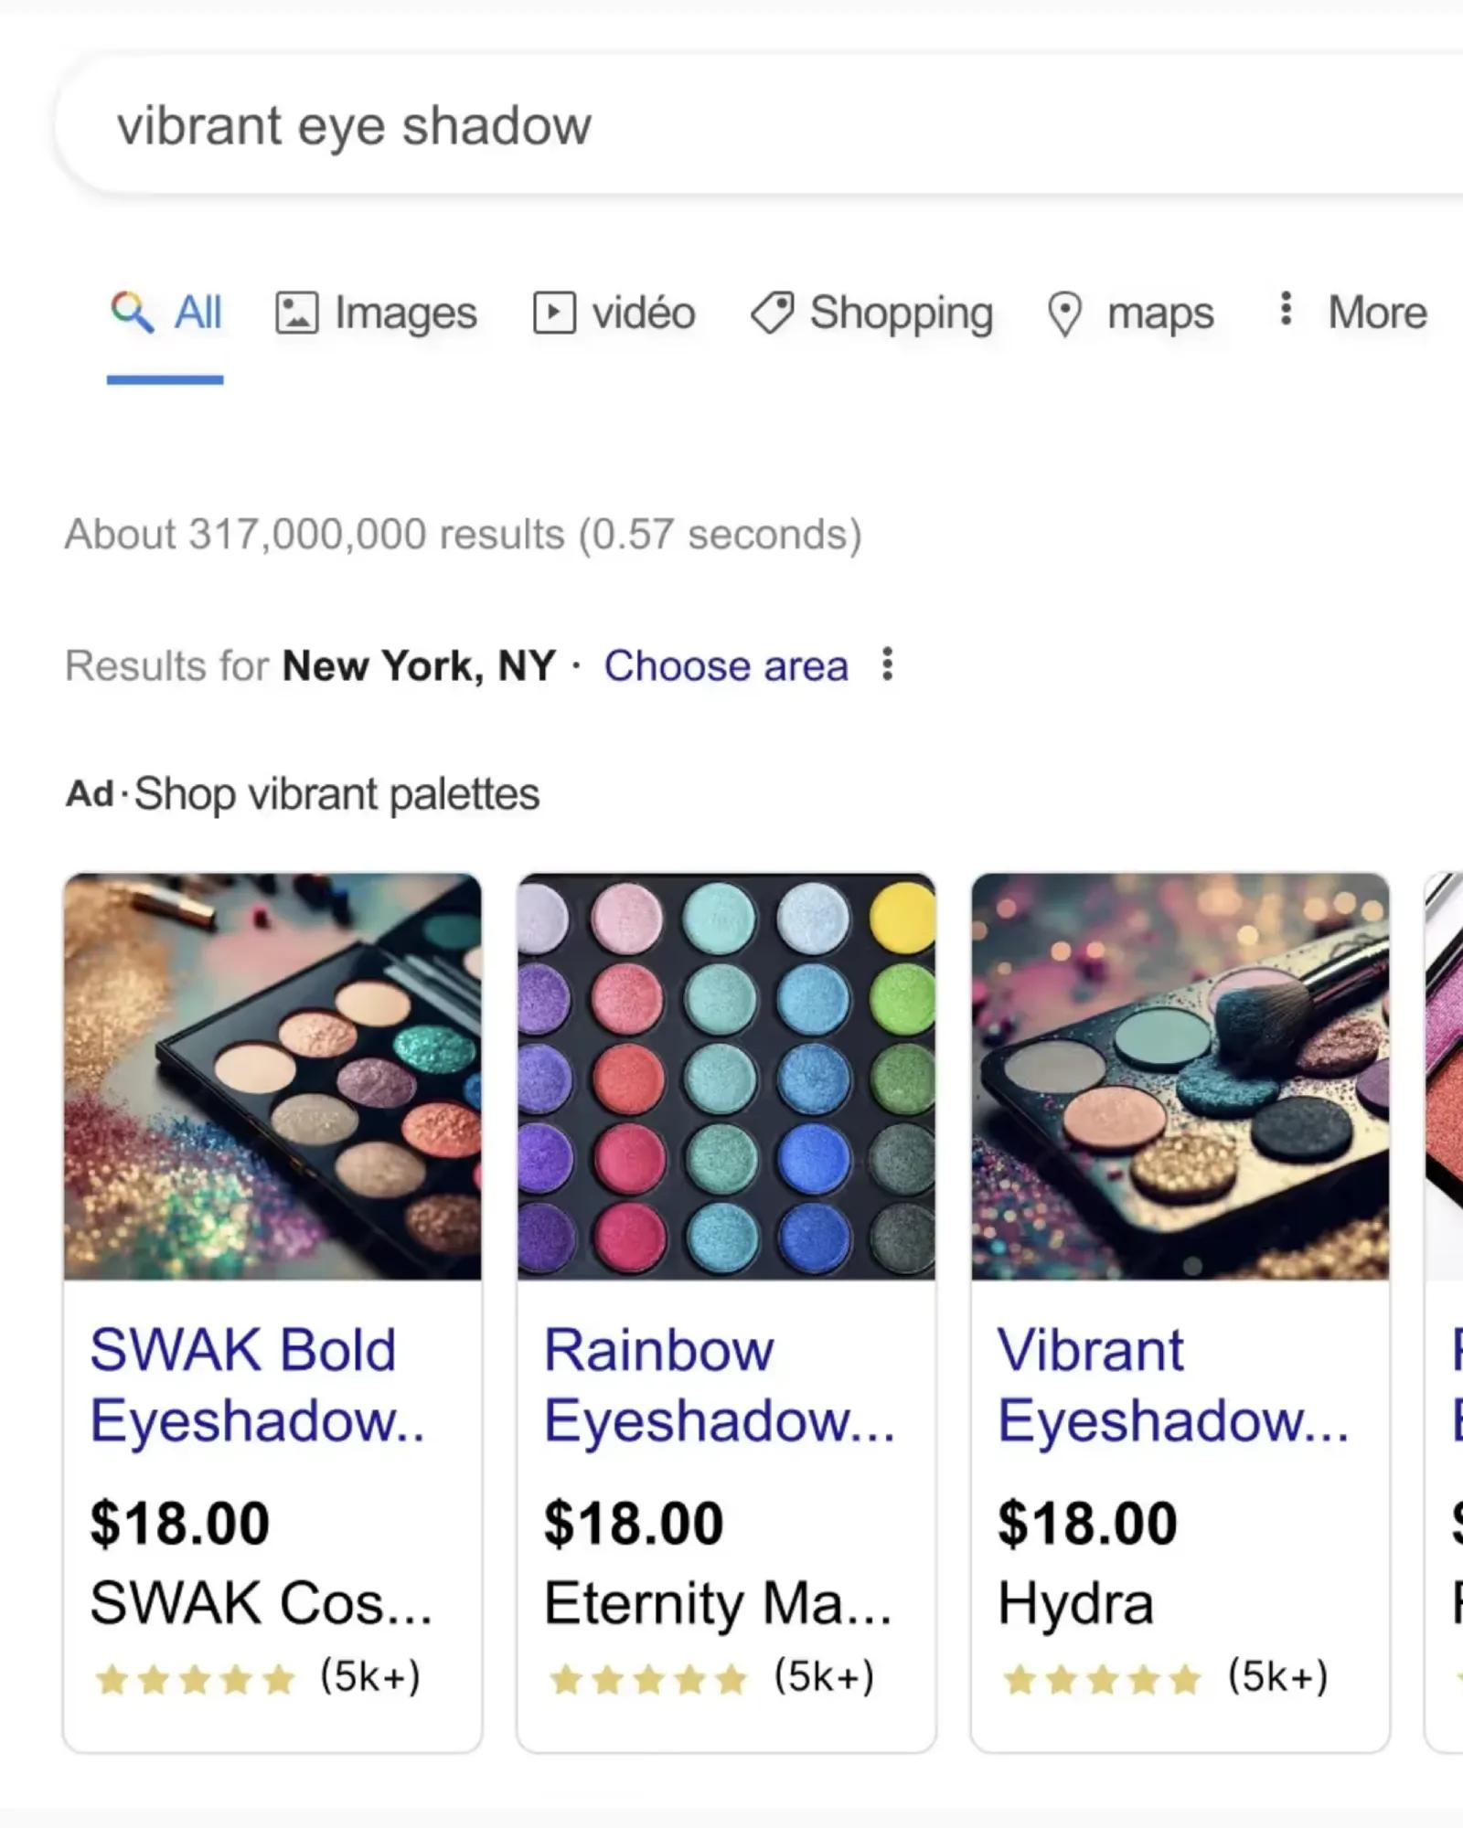Click the play icon beside vidéo
Screen dimensions: 1463x1828
click(x=554, y=313)
